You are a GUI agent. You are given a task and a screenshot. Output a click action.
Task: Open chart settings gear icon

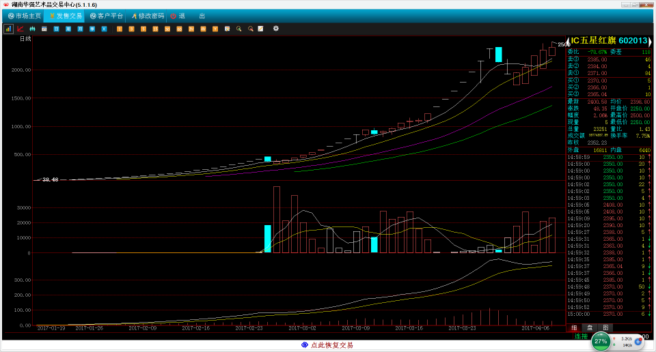coord(275,29)
